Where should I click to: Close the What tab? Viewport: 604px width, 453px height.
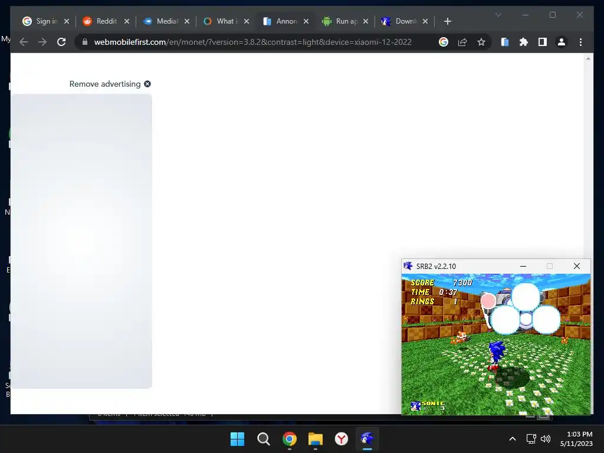pos(247,21)
